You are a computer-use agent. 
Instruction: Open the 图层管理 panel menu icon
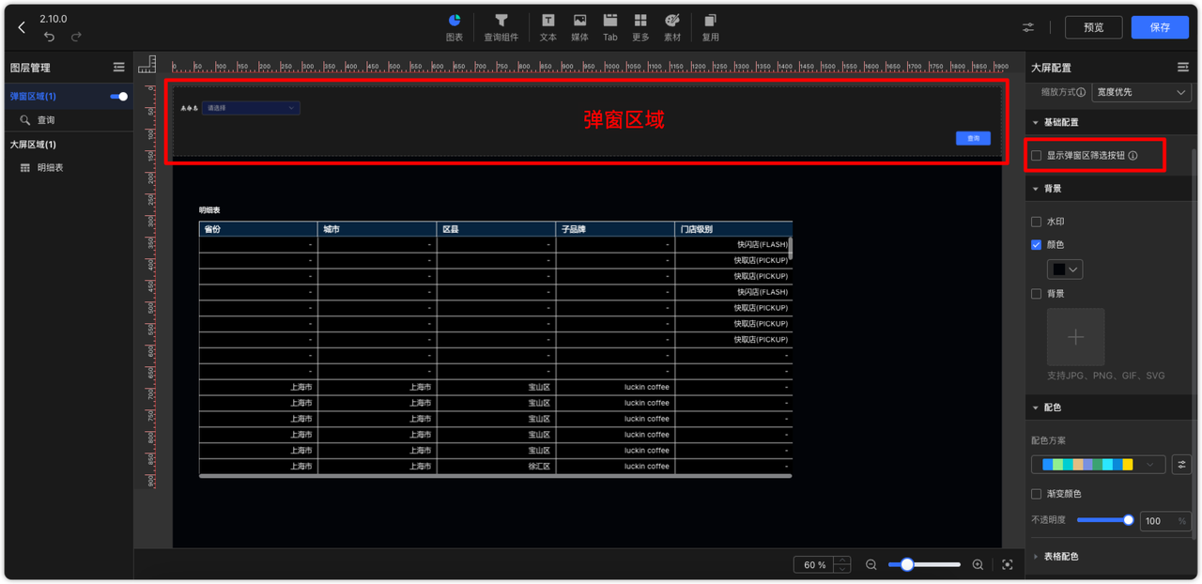point(119,67)
